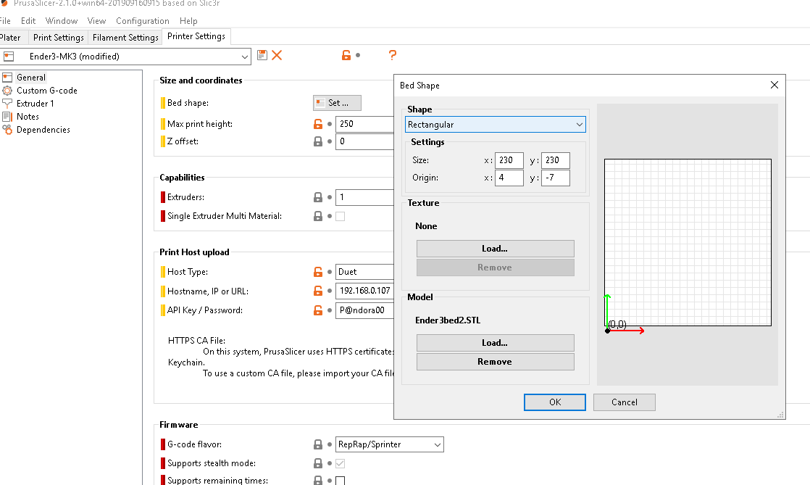Click the lock icon for Z offset
The image size is (810, 485).
pyautogui.click(x=318, y=141)
